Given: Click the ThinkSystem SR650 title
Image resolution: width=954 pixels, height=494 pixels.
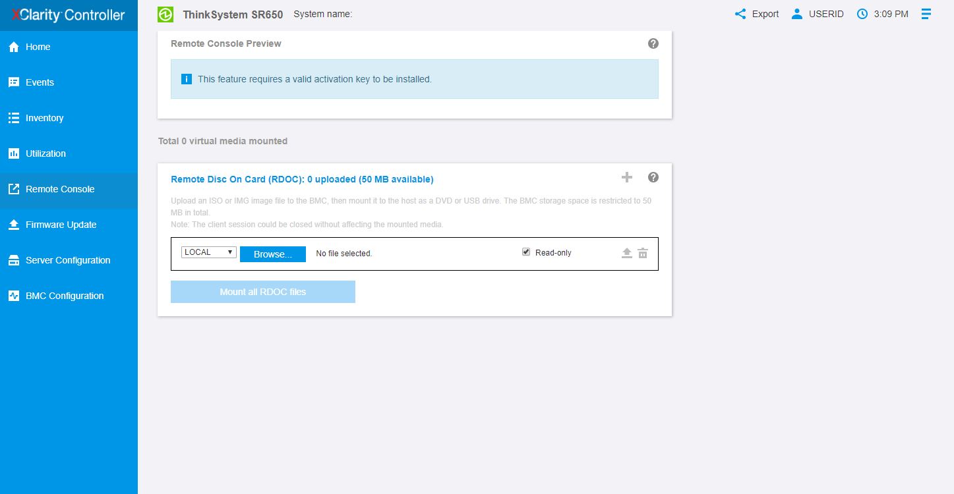Looking at the screenshot, I should [x=233, y=14].
